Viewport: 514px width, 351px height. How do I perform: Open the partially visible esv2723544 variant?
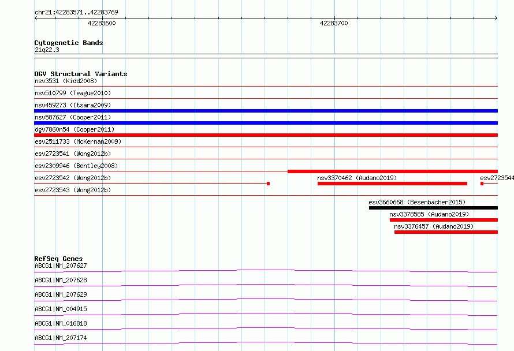tap(497, 178)
